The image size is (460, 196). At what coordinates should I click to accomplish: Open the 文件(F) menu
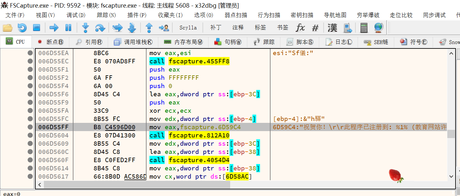pos(15,15)
